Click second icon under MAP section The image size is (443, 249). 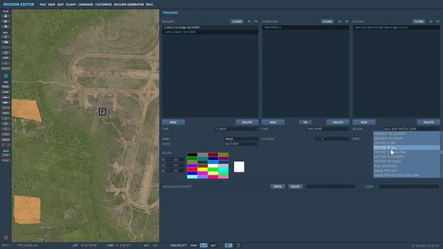coord(6,160)
